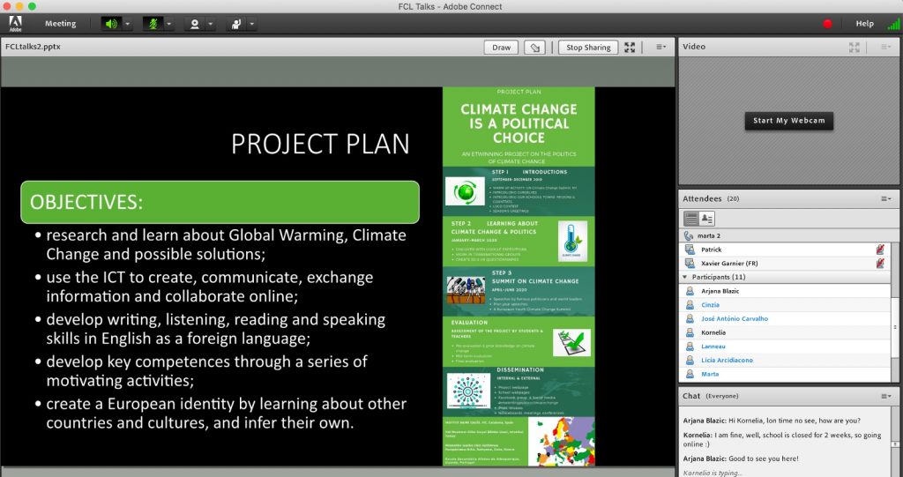This screenshot has height=477, width=903.
Task: Open the Help menu
Action: coord(864,24)
